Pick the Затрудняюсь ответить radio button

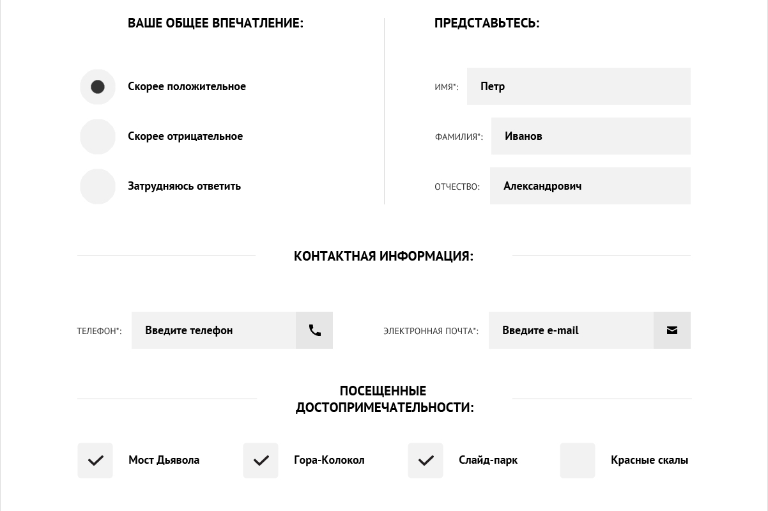(98, 187)
